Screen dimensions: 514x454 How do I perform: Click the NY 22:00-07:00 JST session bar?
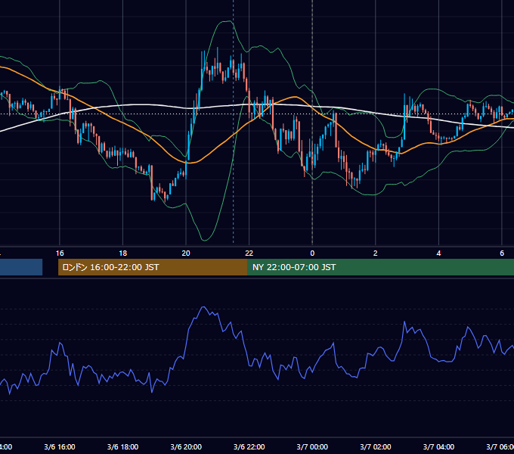[380, 267]
